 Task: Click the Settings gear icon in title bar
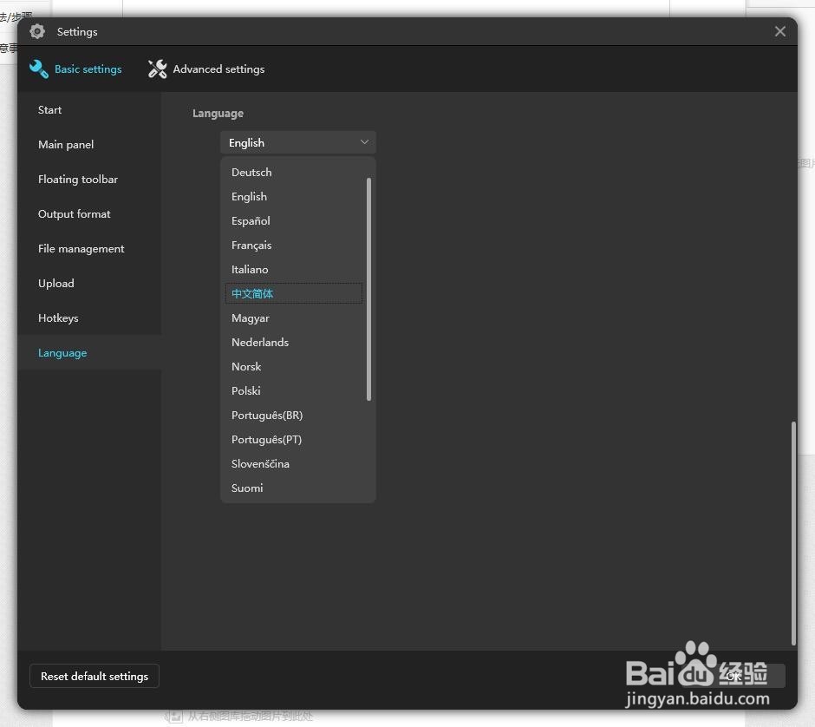(x=37, y=31)
